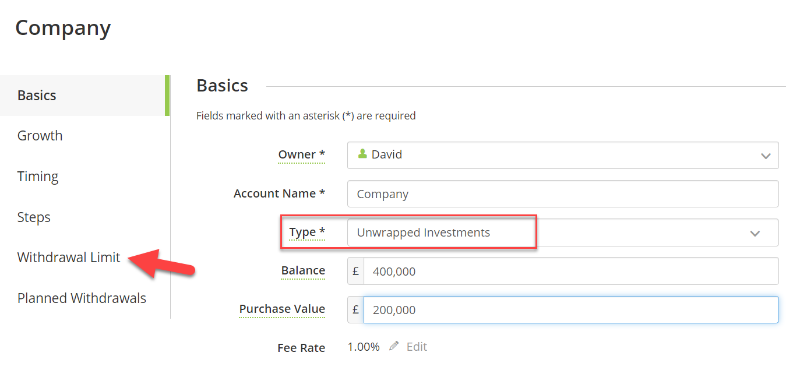Click the pound symbol of Purchase Value

[x=355, y=310]
